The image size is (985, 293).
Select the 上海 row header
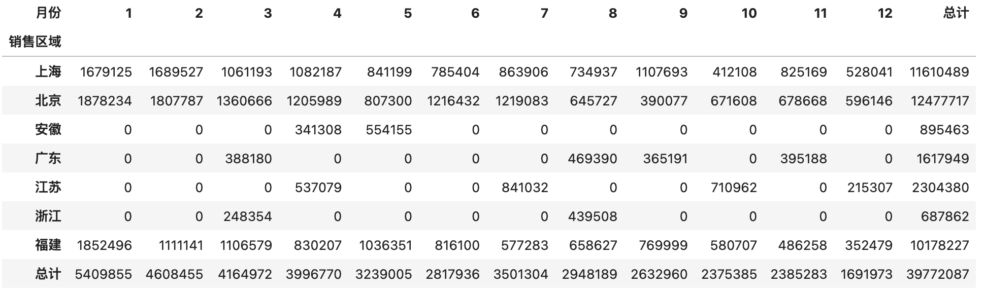tap(48, 72)
